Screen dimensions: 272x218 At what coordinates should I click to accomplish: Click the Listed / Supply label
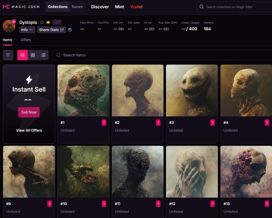coord(190,23)
